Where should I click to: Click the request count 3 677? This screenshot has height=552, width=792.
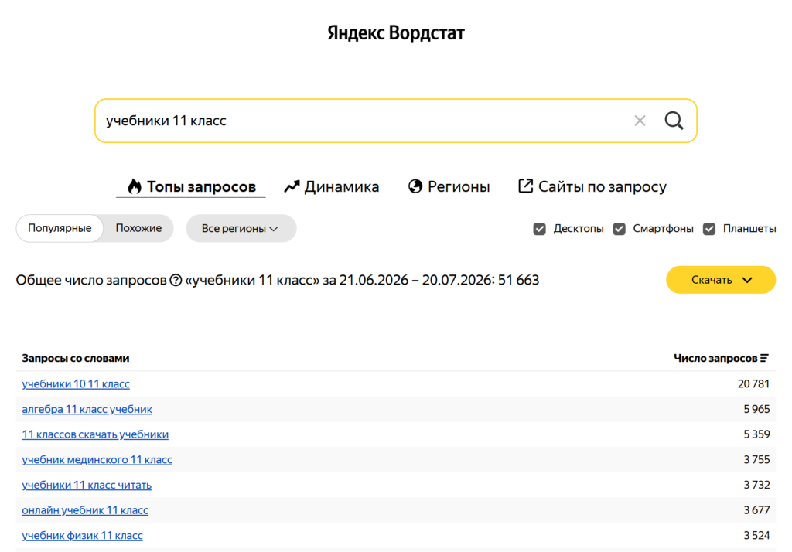click(x=756, y=510)
